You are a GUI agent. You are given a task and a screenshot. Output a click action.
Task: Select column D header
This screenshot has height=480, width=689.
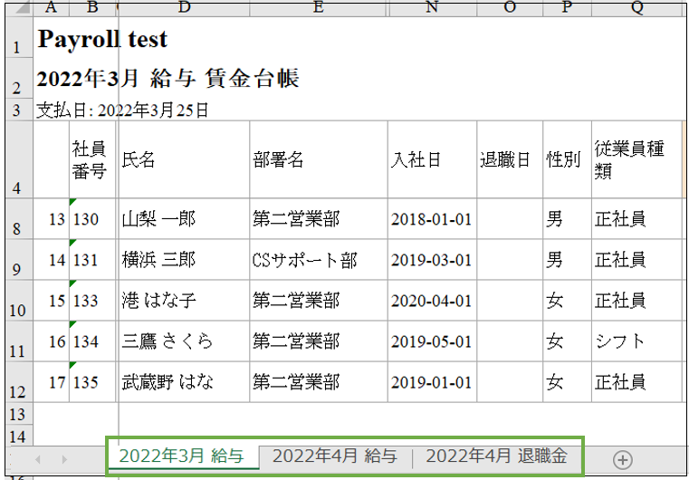(x=184, y=8)
